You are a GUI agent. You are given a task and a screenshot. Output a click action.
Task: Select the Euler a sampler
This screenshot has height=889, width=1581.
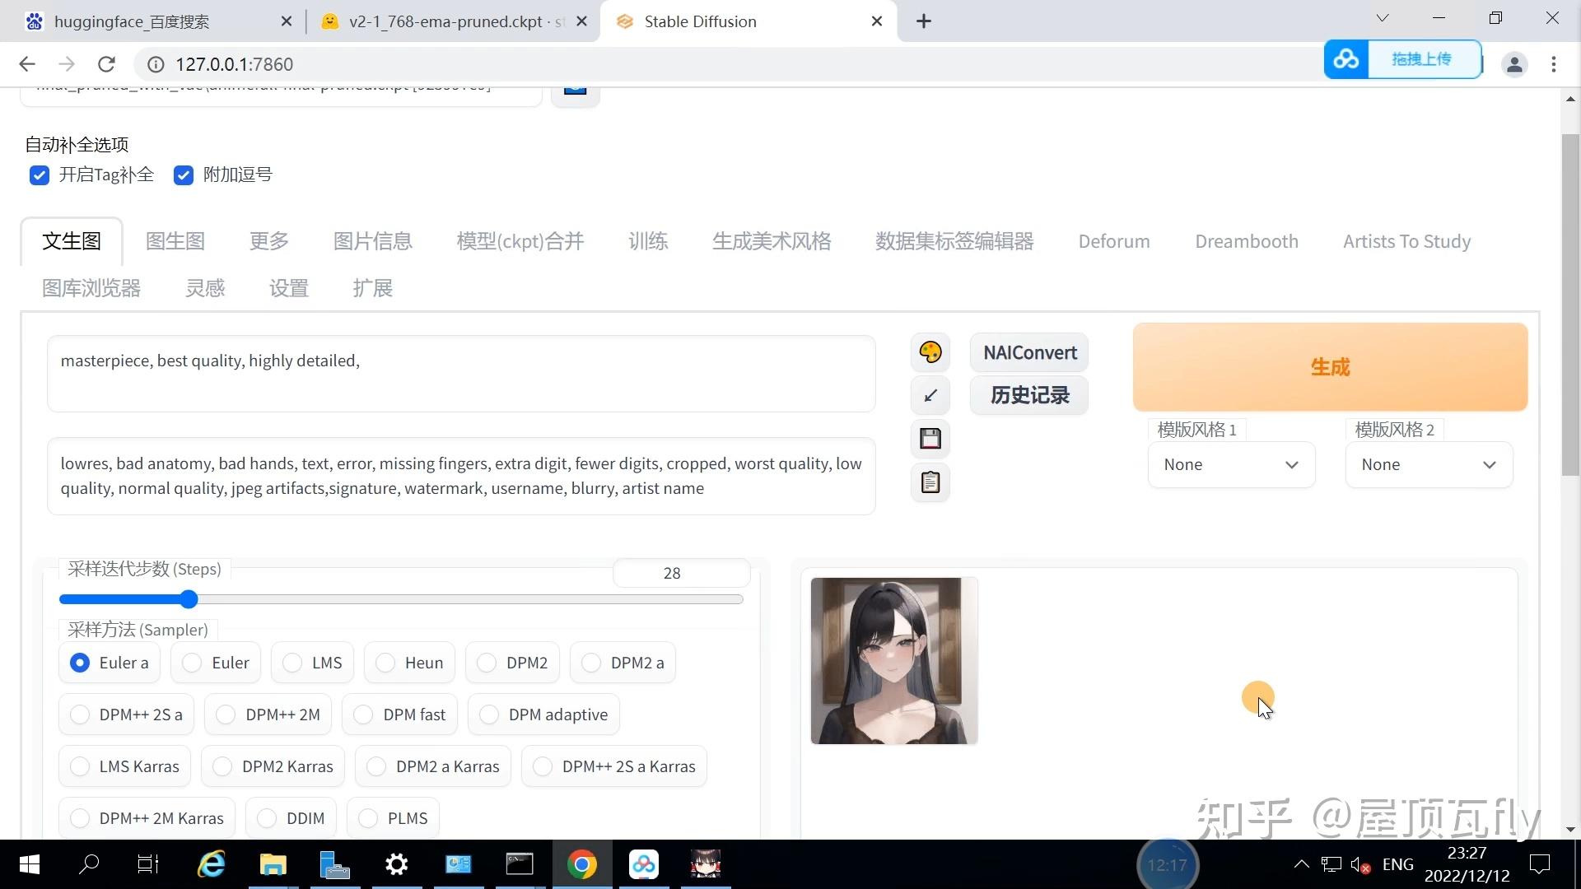(x=110, y=663)
